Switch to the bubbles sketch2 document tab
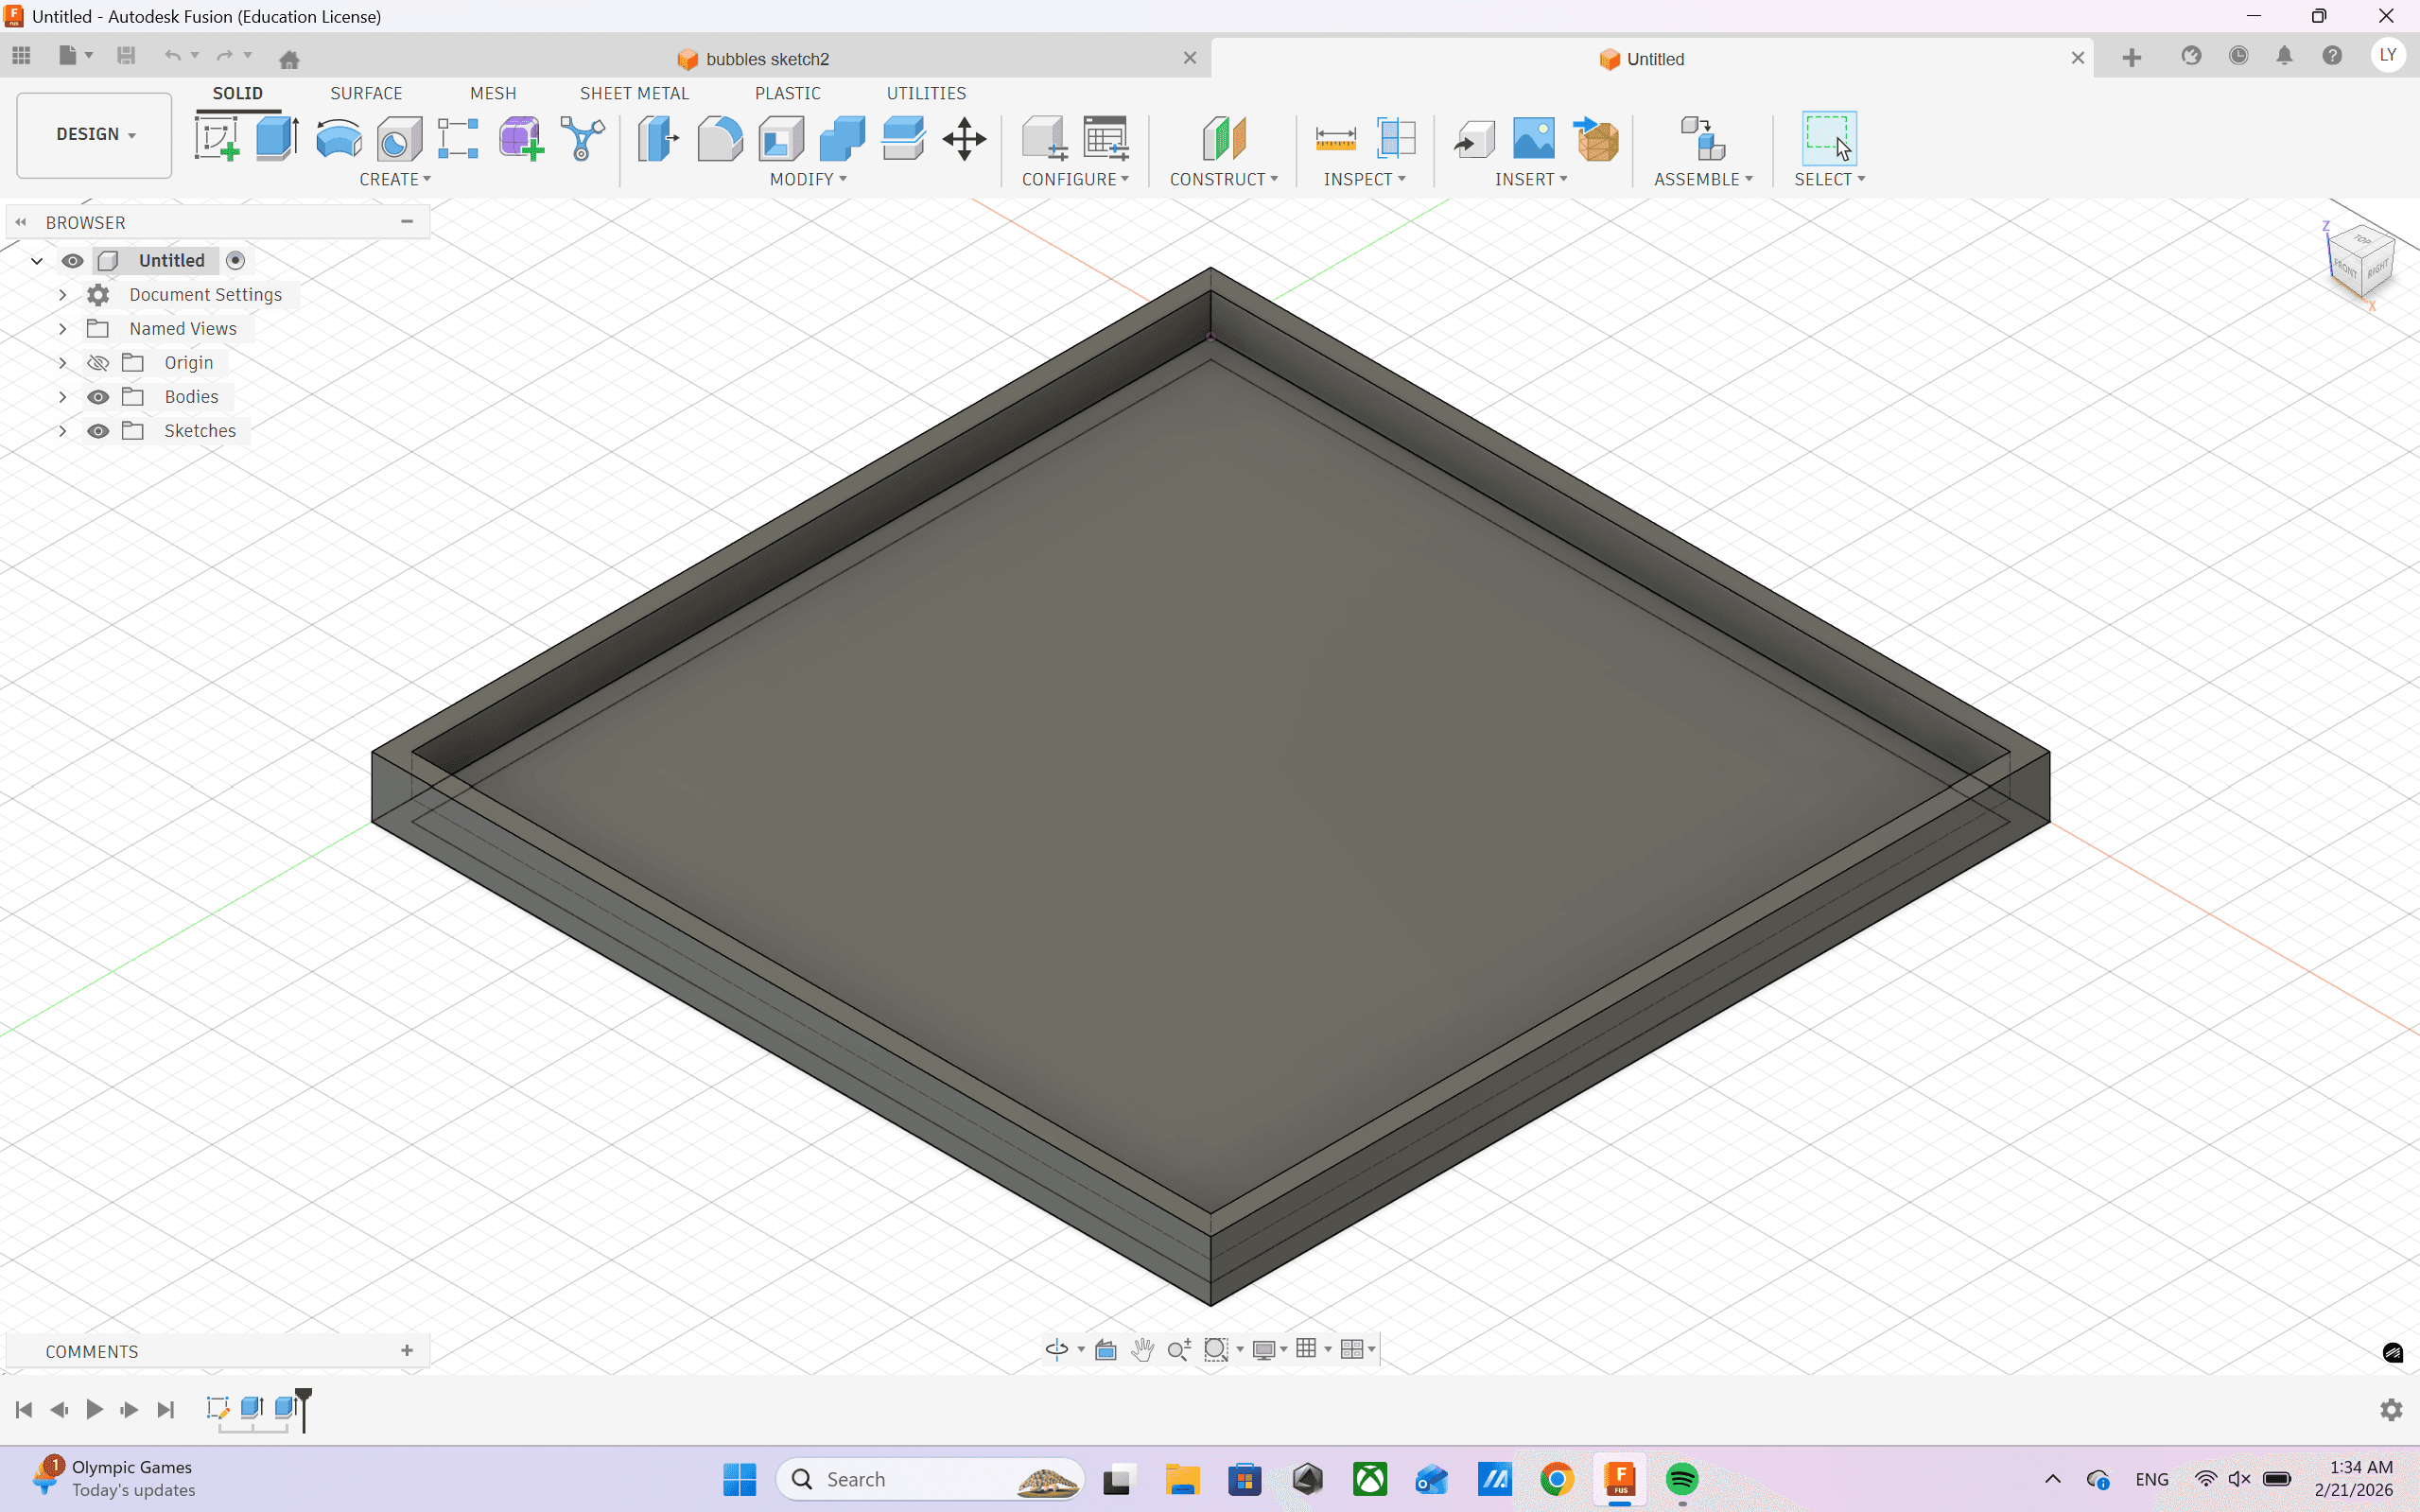 tap(767, 59)
